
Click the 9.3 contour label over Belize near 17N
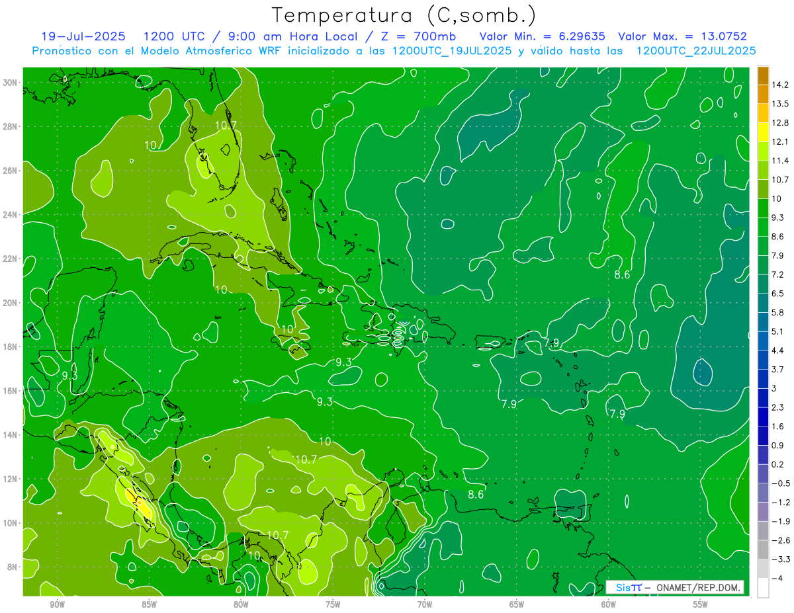[x=69, y=376]
